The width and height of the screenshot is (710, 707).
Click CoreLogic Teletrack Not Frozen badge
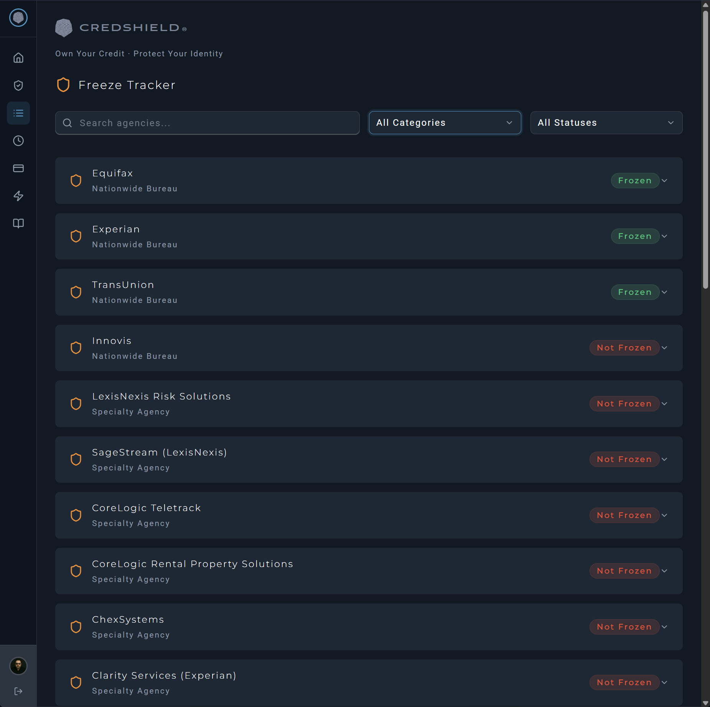(x=624, y=515)
